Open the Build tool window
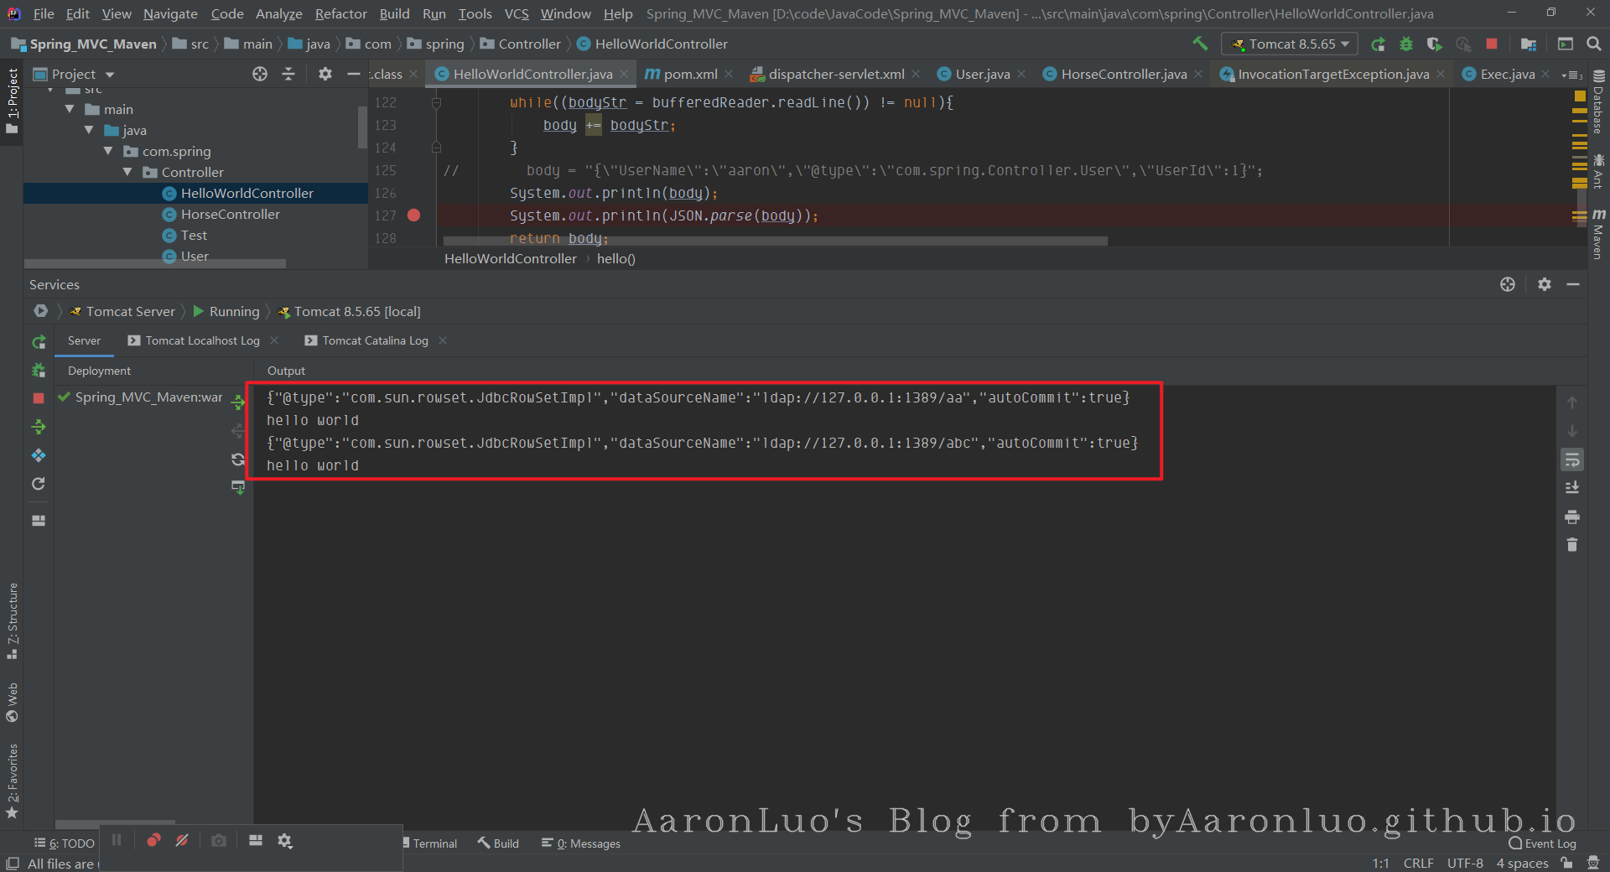The height and width of the screenshot is (872, 1610). tap(498, 843)
